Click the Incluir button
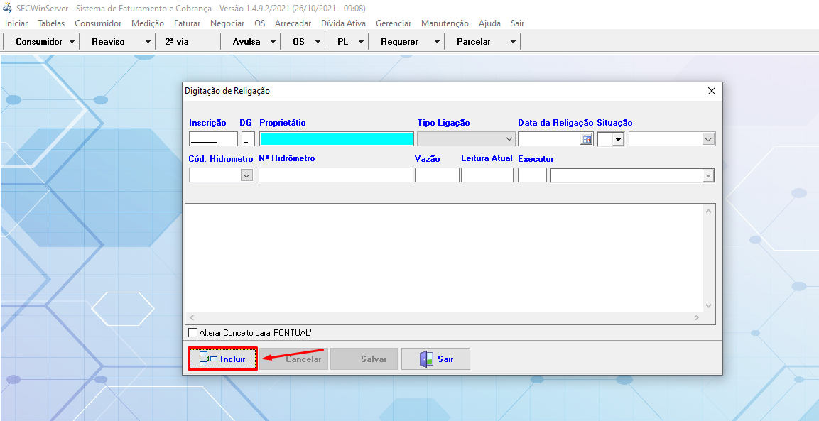The image size is (819, 421). click(x=222, y=359)
